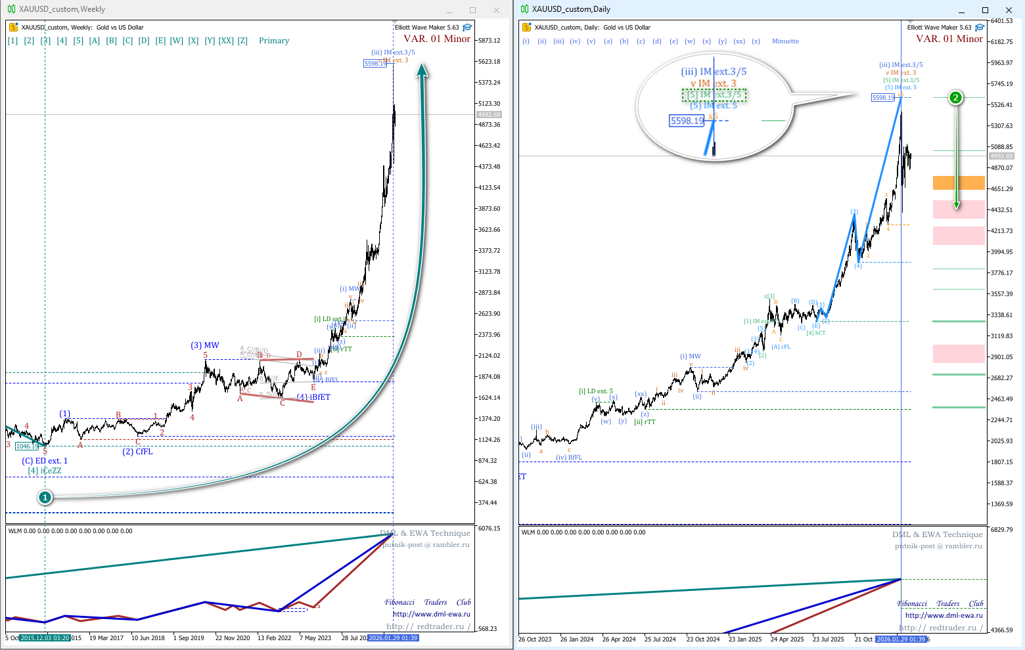Click graduation cap icon on Daily chart

[x=980, y=28]
